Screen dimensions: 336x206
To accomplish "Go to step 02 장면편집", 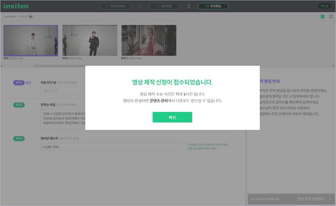I will [x=164, y=6].
